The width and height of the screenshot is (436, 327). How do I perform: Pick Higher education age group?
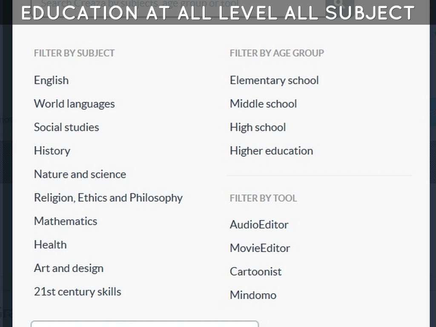[271, 151]
